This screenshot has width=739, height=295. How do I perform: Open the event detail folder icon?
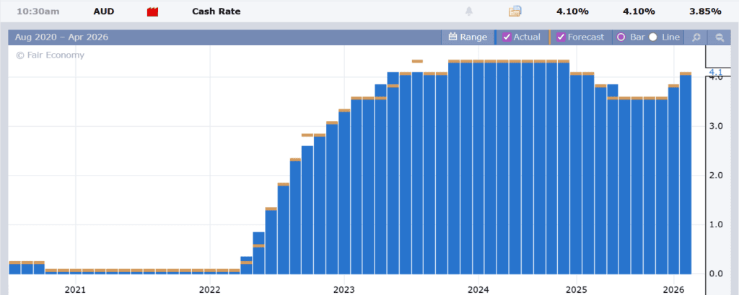pos(515,12)
